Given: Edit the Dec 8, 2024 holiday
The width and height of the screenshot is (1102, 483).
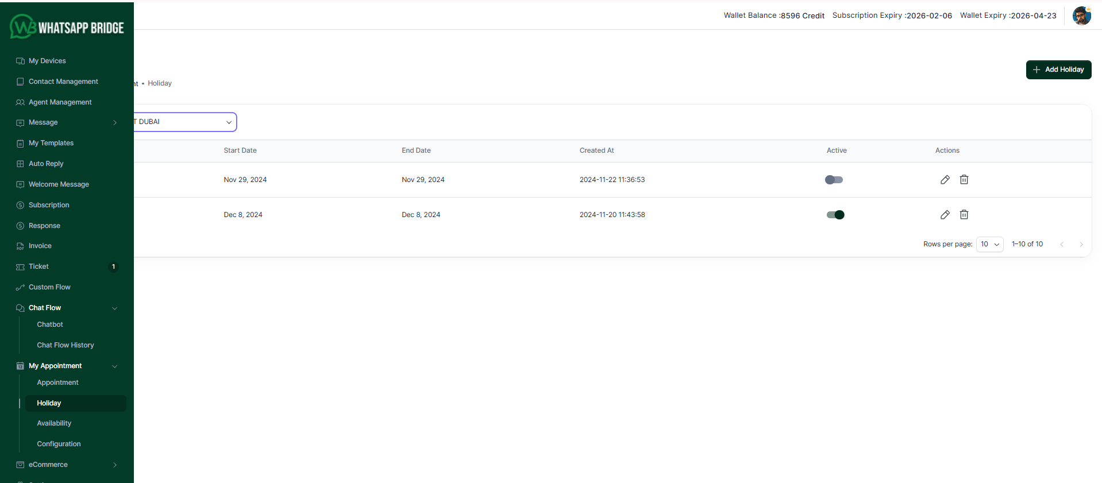Looking at the screenshot, I should pyautogui.click(x=945, y=215).
